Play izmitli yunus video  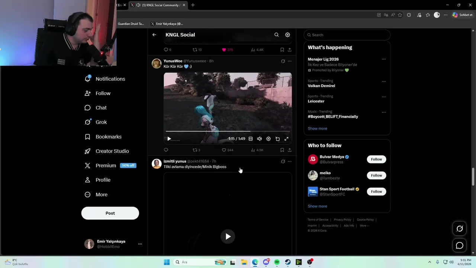[x=228, y=236]
